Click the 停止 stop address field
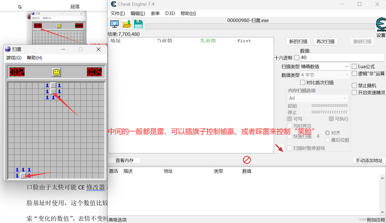Screen dimensions: 386x223 click(323, 112)
